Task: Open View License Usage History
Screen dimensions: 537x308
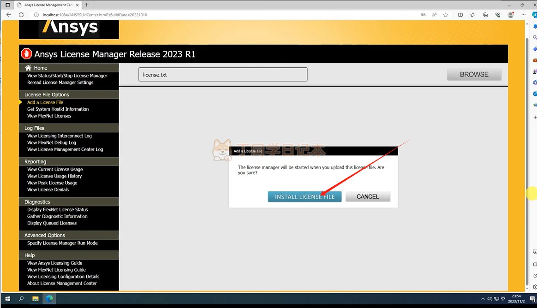Action: 54,176
